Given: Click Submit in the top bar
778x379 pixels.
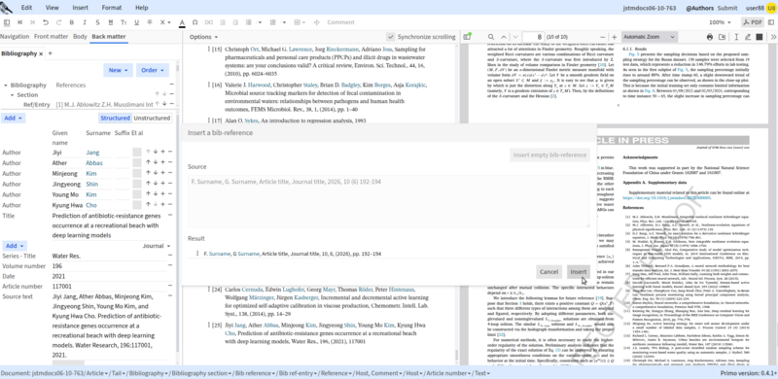Looking at the screenshot, I should 727,8.
